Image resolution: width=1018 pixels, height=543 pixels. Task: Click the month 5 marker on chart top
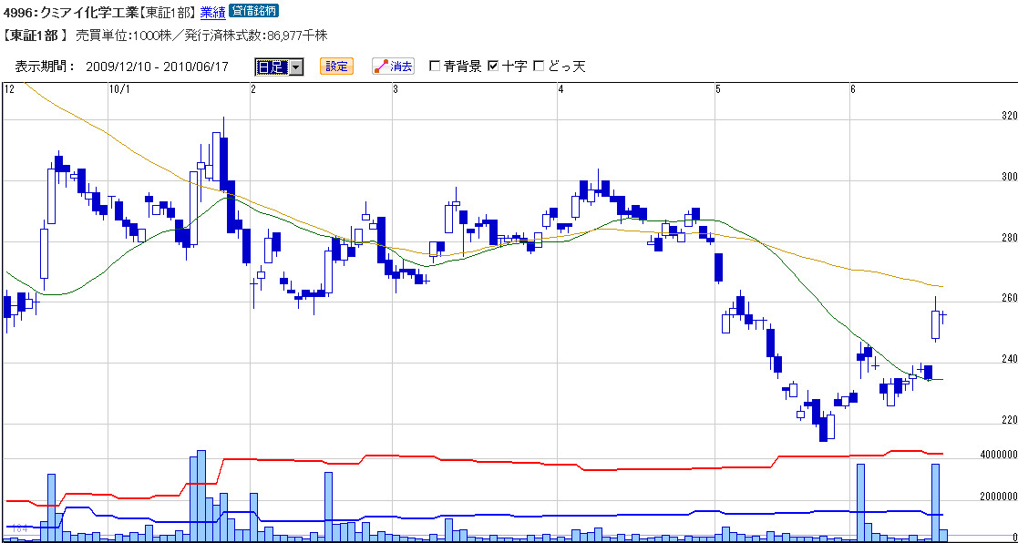[719, 89]
